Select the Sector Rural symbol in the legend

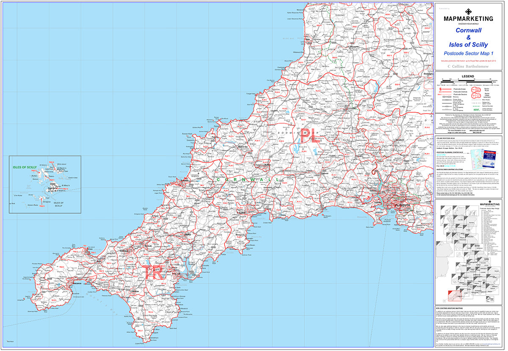point(476,89)
